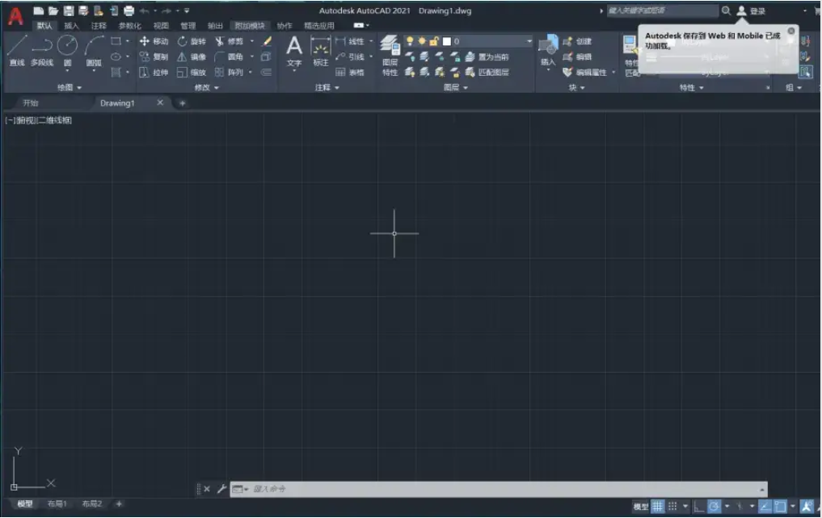Click Sign In (登录) button
The height and width of the screenshot is (518, 822).
(751, 10)
